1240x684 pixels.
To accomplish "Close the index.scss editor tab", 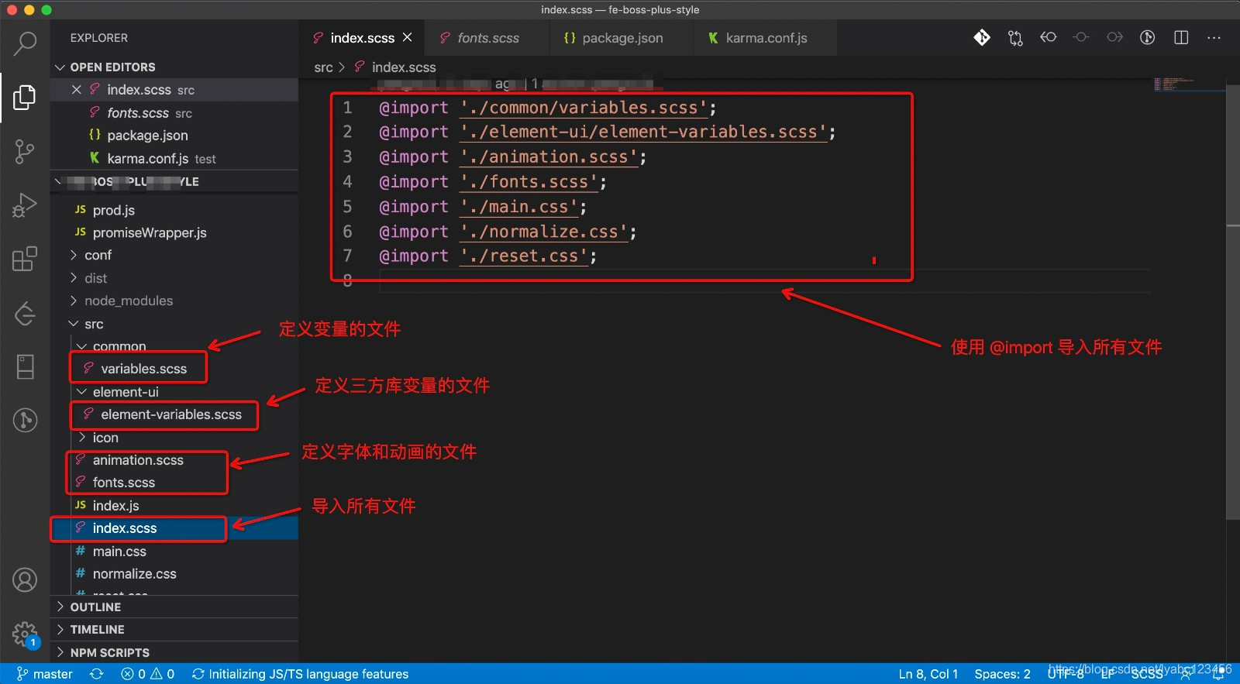I will coord(408,37).
